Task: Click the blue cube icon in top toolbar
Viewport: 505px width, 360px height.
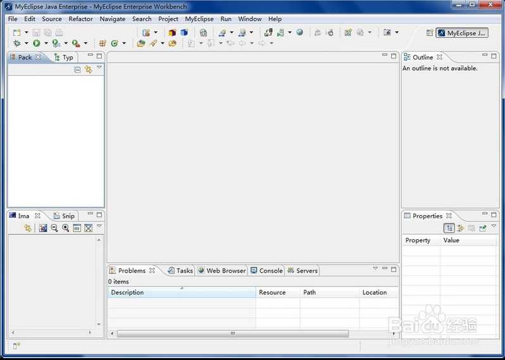Action: coord(184,32)
